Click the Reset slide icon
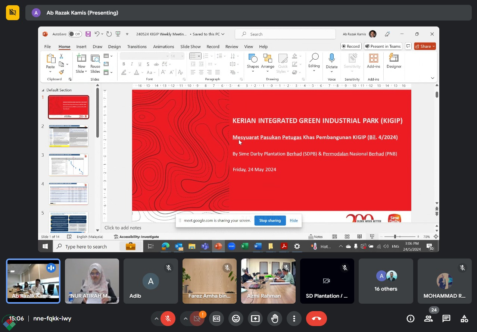The height and width of the screenshot is (332, 477). pyautogui.click(x=106, y=64)
